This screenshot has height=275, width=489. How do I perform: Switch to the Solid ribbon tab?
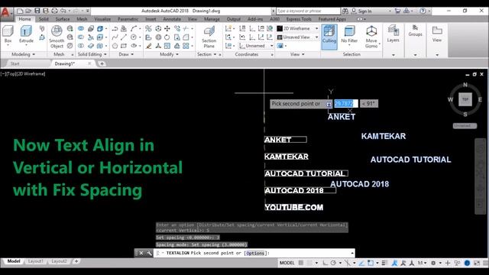coord(44,19)
